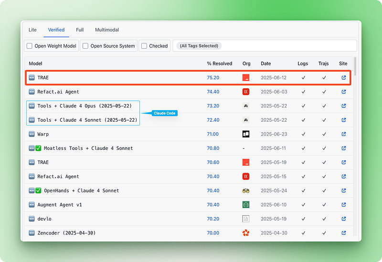The image size is (382, 262).
Task: Go to the Multimodal tab
Action: click(107, 30)
